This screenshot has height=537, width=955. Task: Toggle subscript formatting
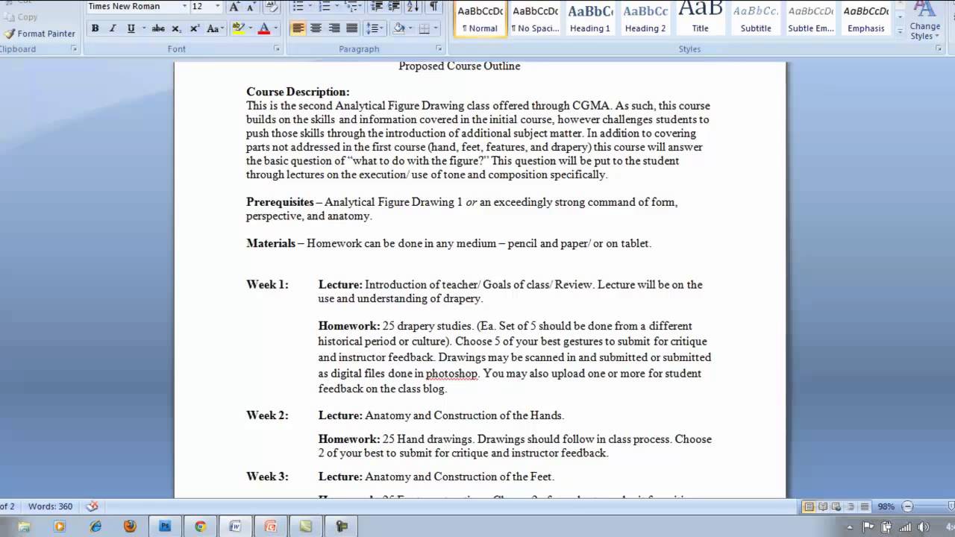176,28
